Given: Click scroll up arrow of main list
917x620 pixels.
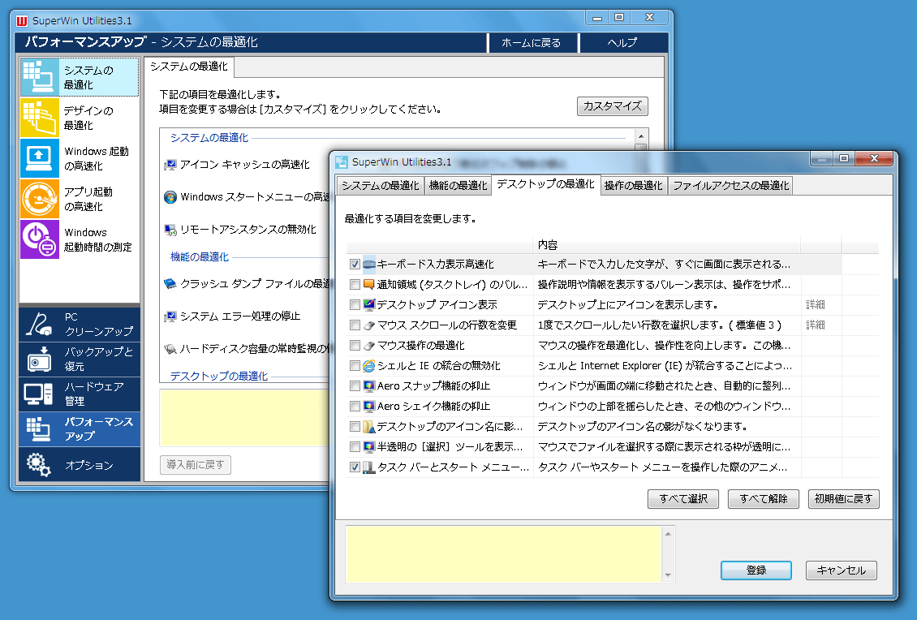Looking at the screenshot, I should pyautogui.click(x=641, y=136).
